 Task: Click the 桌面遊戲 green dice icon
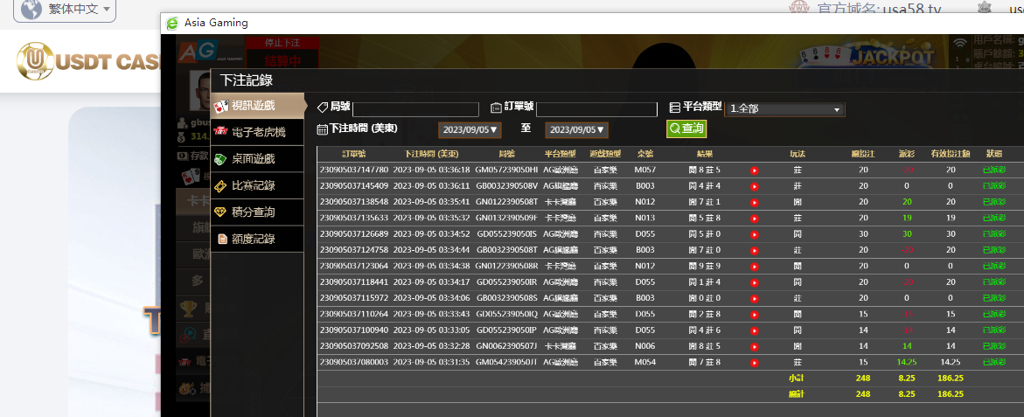point(221,159)
